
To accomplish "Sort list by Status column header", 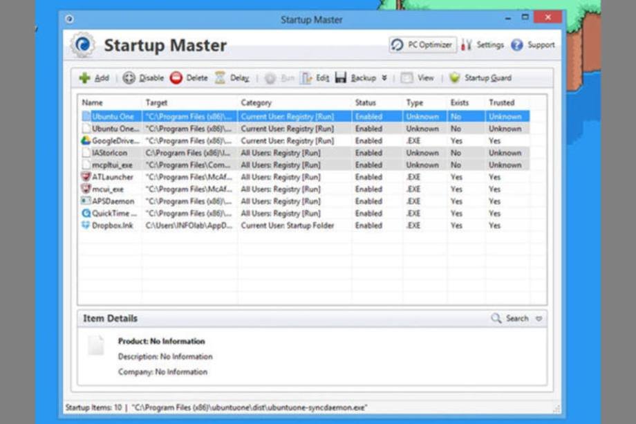I will [x=365, y=102].
